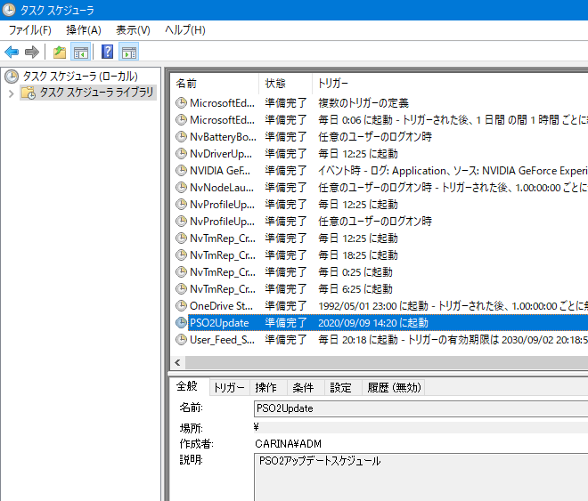Select the NvBatteryBo... task row
This screenshot has width=588, height=501.
pos(381,137)
